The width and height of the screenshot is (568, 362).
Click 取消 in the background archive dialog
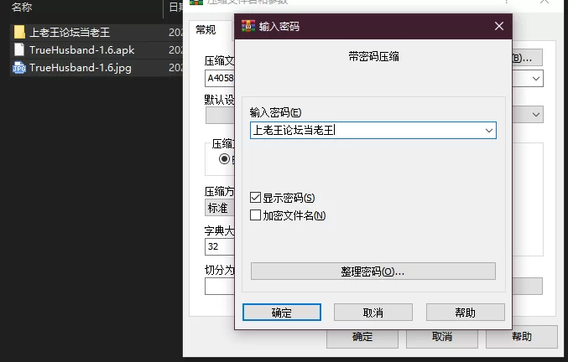coord(442,337)
